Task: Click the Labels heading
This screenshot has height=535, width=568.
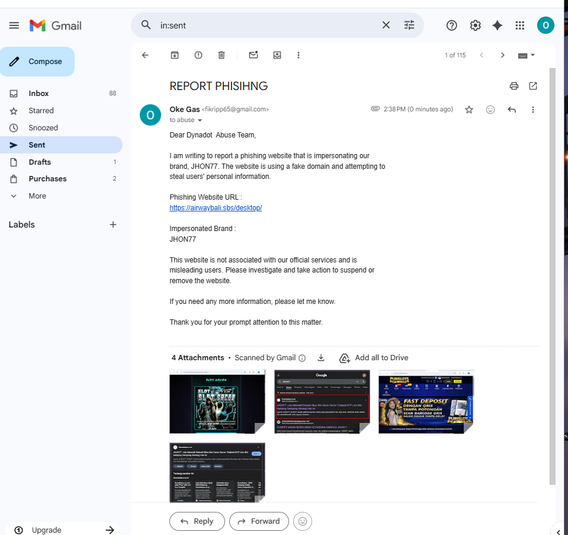Action: (22, 225)
